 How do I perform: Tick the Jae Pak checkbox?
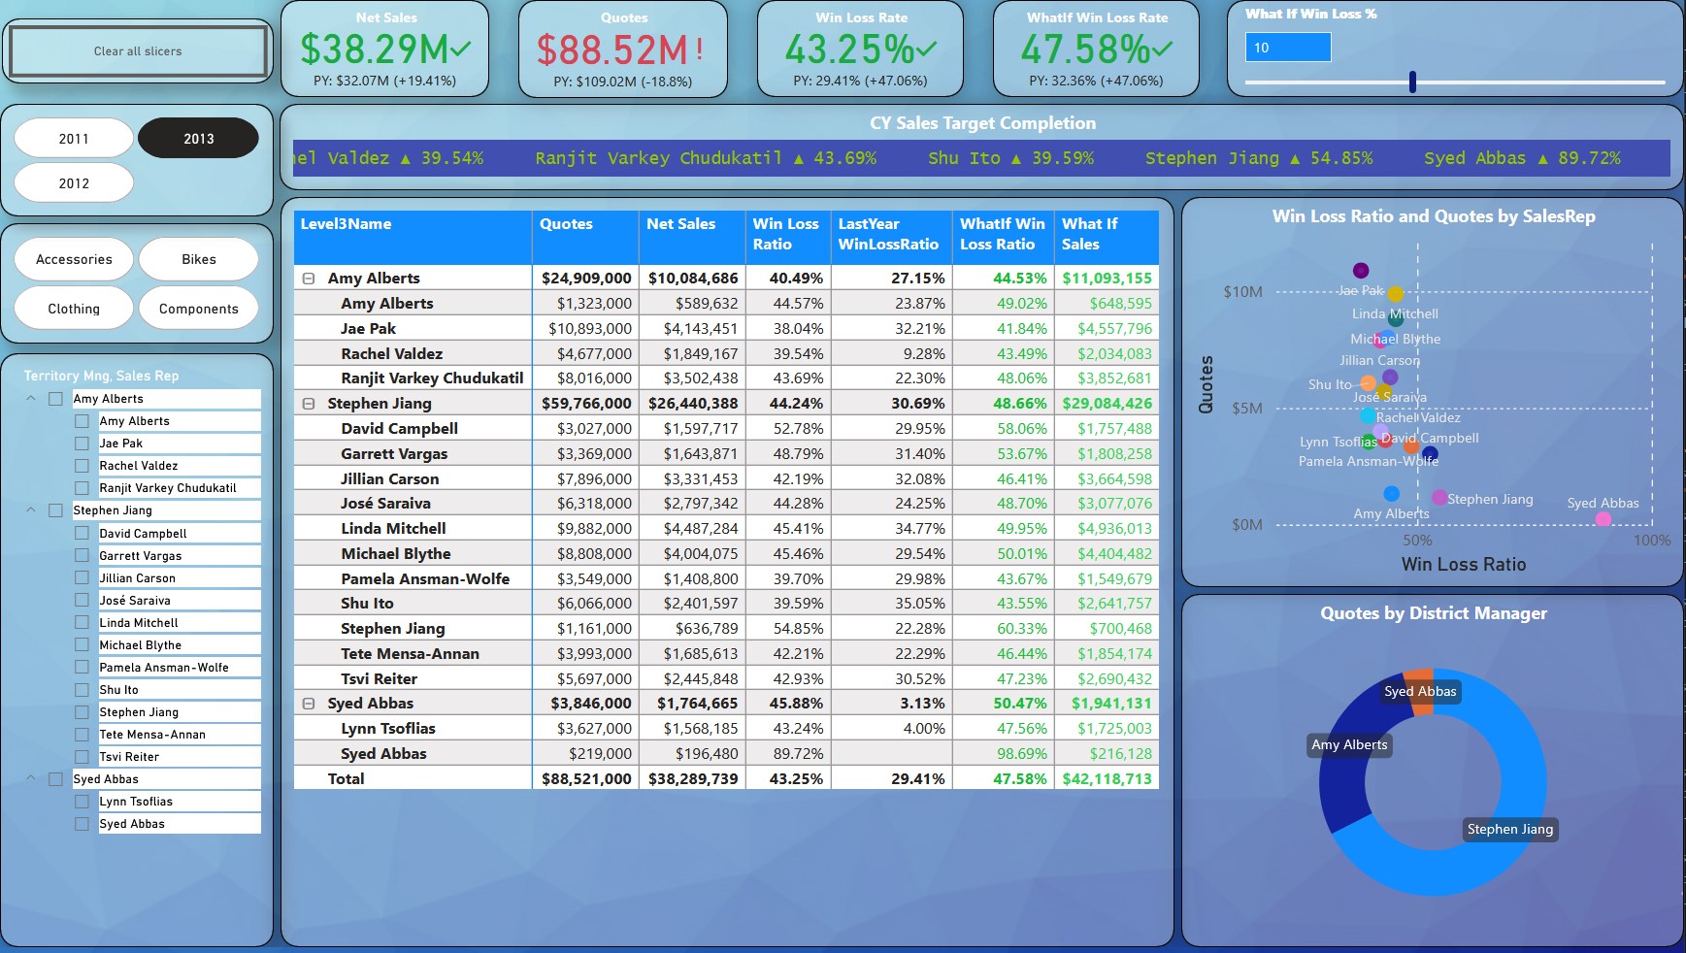pos(83,444)
